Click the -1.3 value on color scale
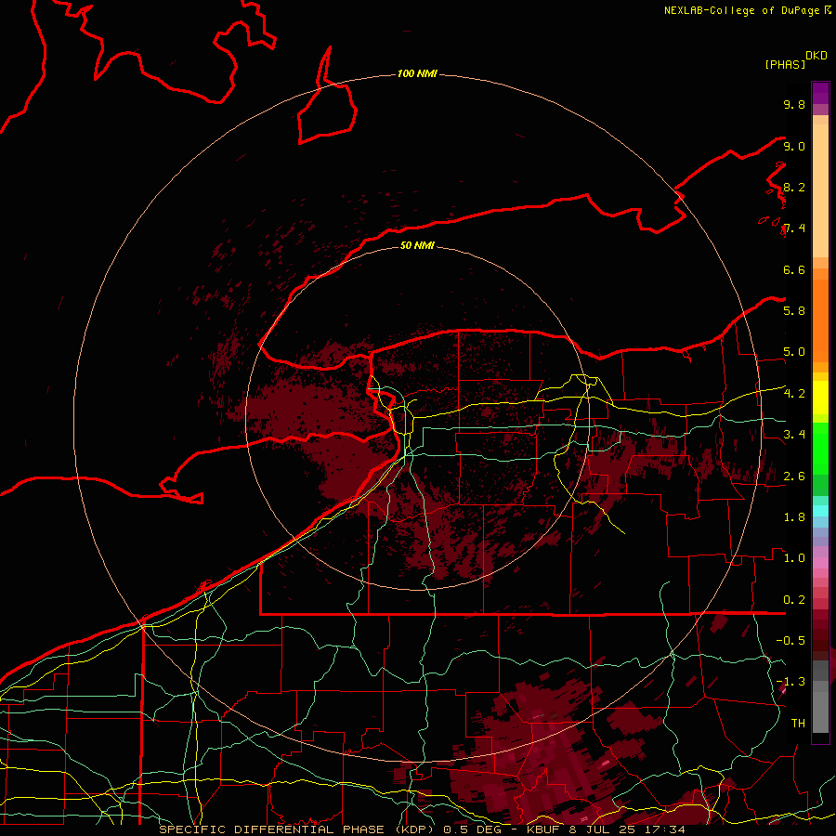 pyautogui.click(x=790, y=682)
